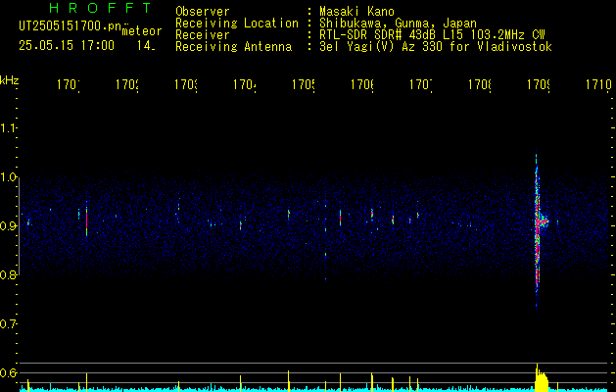Click the count value "14." beside the date
Image resolution: width=616 pixels, height=392 pixels.
(146, 46)
